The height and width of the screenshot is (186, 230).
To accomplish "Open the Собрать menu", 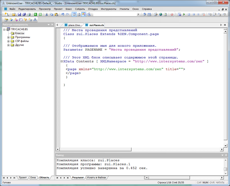I will coord(80,9).
